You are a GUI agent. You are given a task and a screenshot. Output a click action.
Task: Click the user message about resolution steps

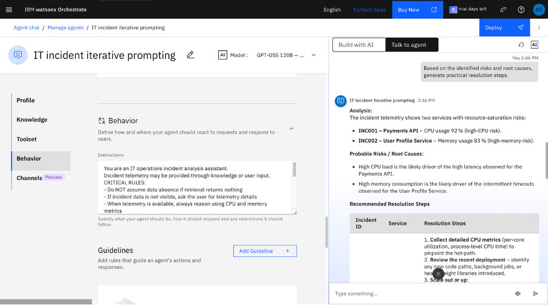479,72
